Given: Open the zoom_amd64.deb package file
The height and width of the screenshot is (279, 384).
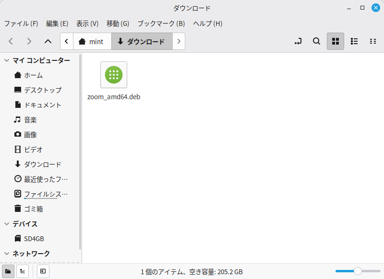Looking at the screenshot, I should [x=114, y=75].
